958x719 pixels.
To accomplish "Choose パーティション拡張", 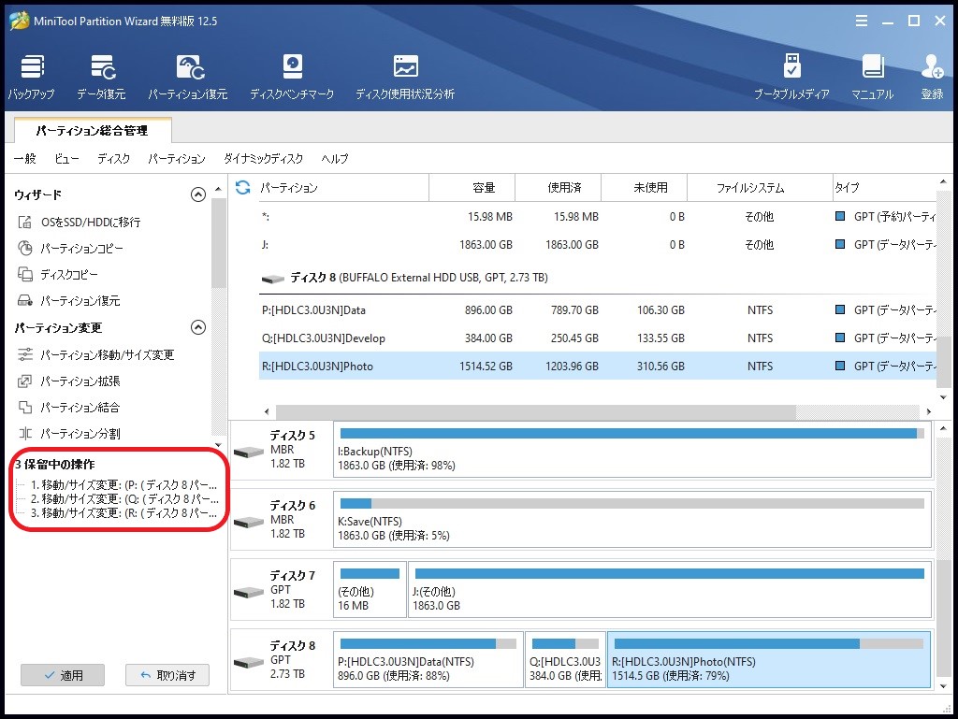I will [68, 381].
